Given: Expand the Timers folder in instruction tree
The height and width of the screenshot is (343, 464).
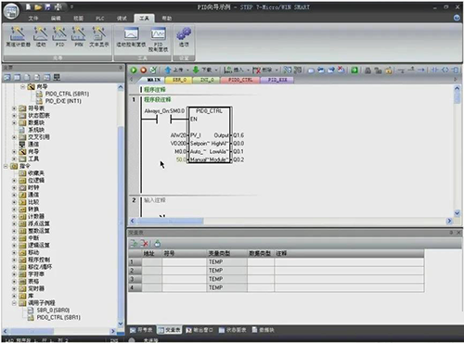Looking at the screenshot, I should point(14,288).
